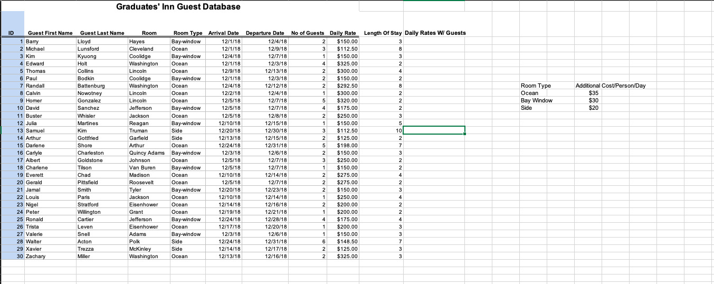Click the "ID" header cell
The width and height of the screenshot is (714, 284).
pos(12,33)
